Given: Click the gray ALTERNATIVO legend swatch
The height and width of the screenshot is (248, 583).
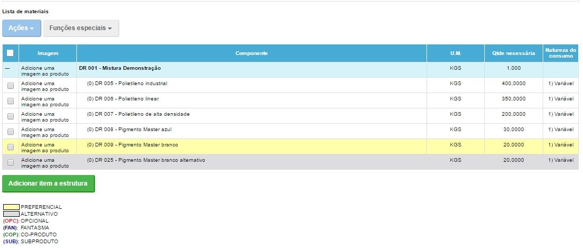Looking at the screenshot, I should coord(11,214).
